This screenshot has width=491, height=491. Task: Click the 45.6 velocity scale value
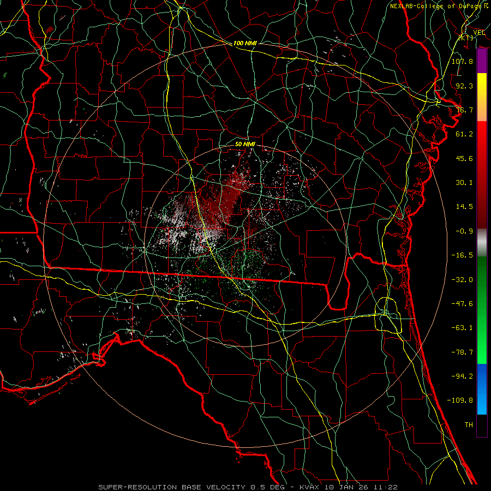click(464, 158)
